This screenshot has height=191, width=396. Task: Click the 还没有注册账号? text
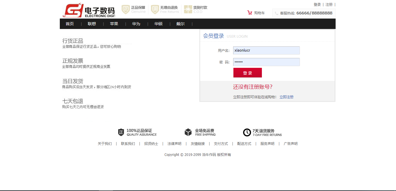tap(253, 87)
